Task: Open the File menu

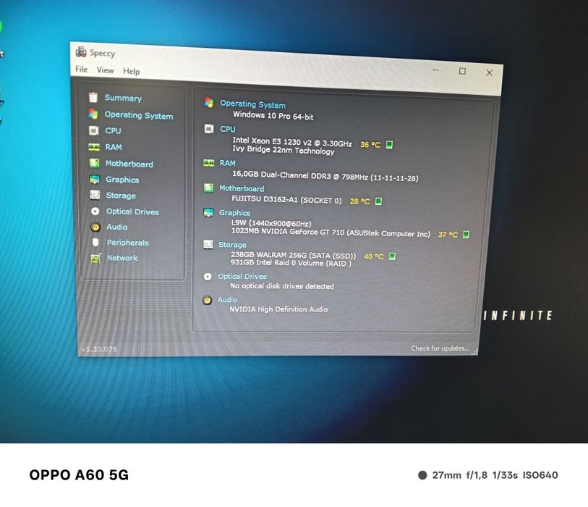Action: [x=82, y=69]
